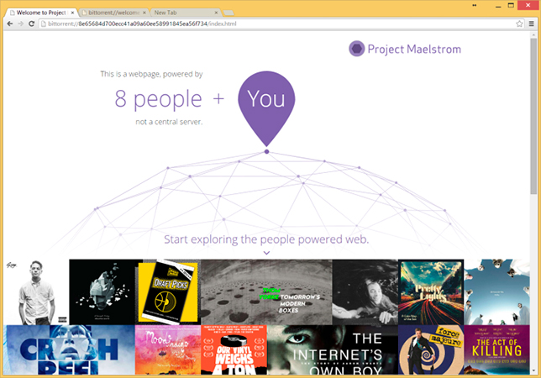Open the 'Pretty Lights' thumbnail
Screen dimensions: 541x378
tap(431, 292)
